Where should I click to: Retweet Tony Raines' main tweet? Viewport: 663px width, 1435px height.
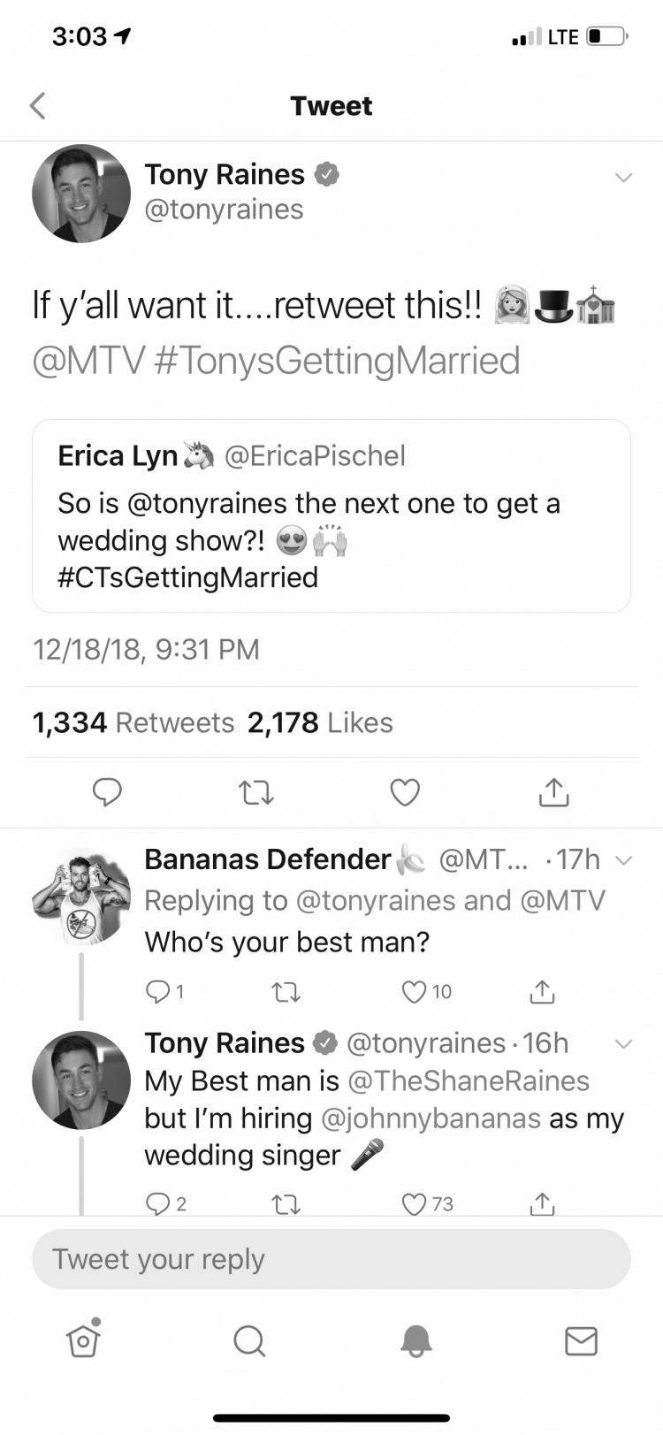256,792
